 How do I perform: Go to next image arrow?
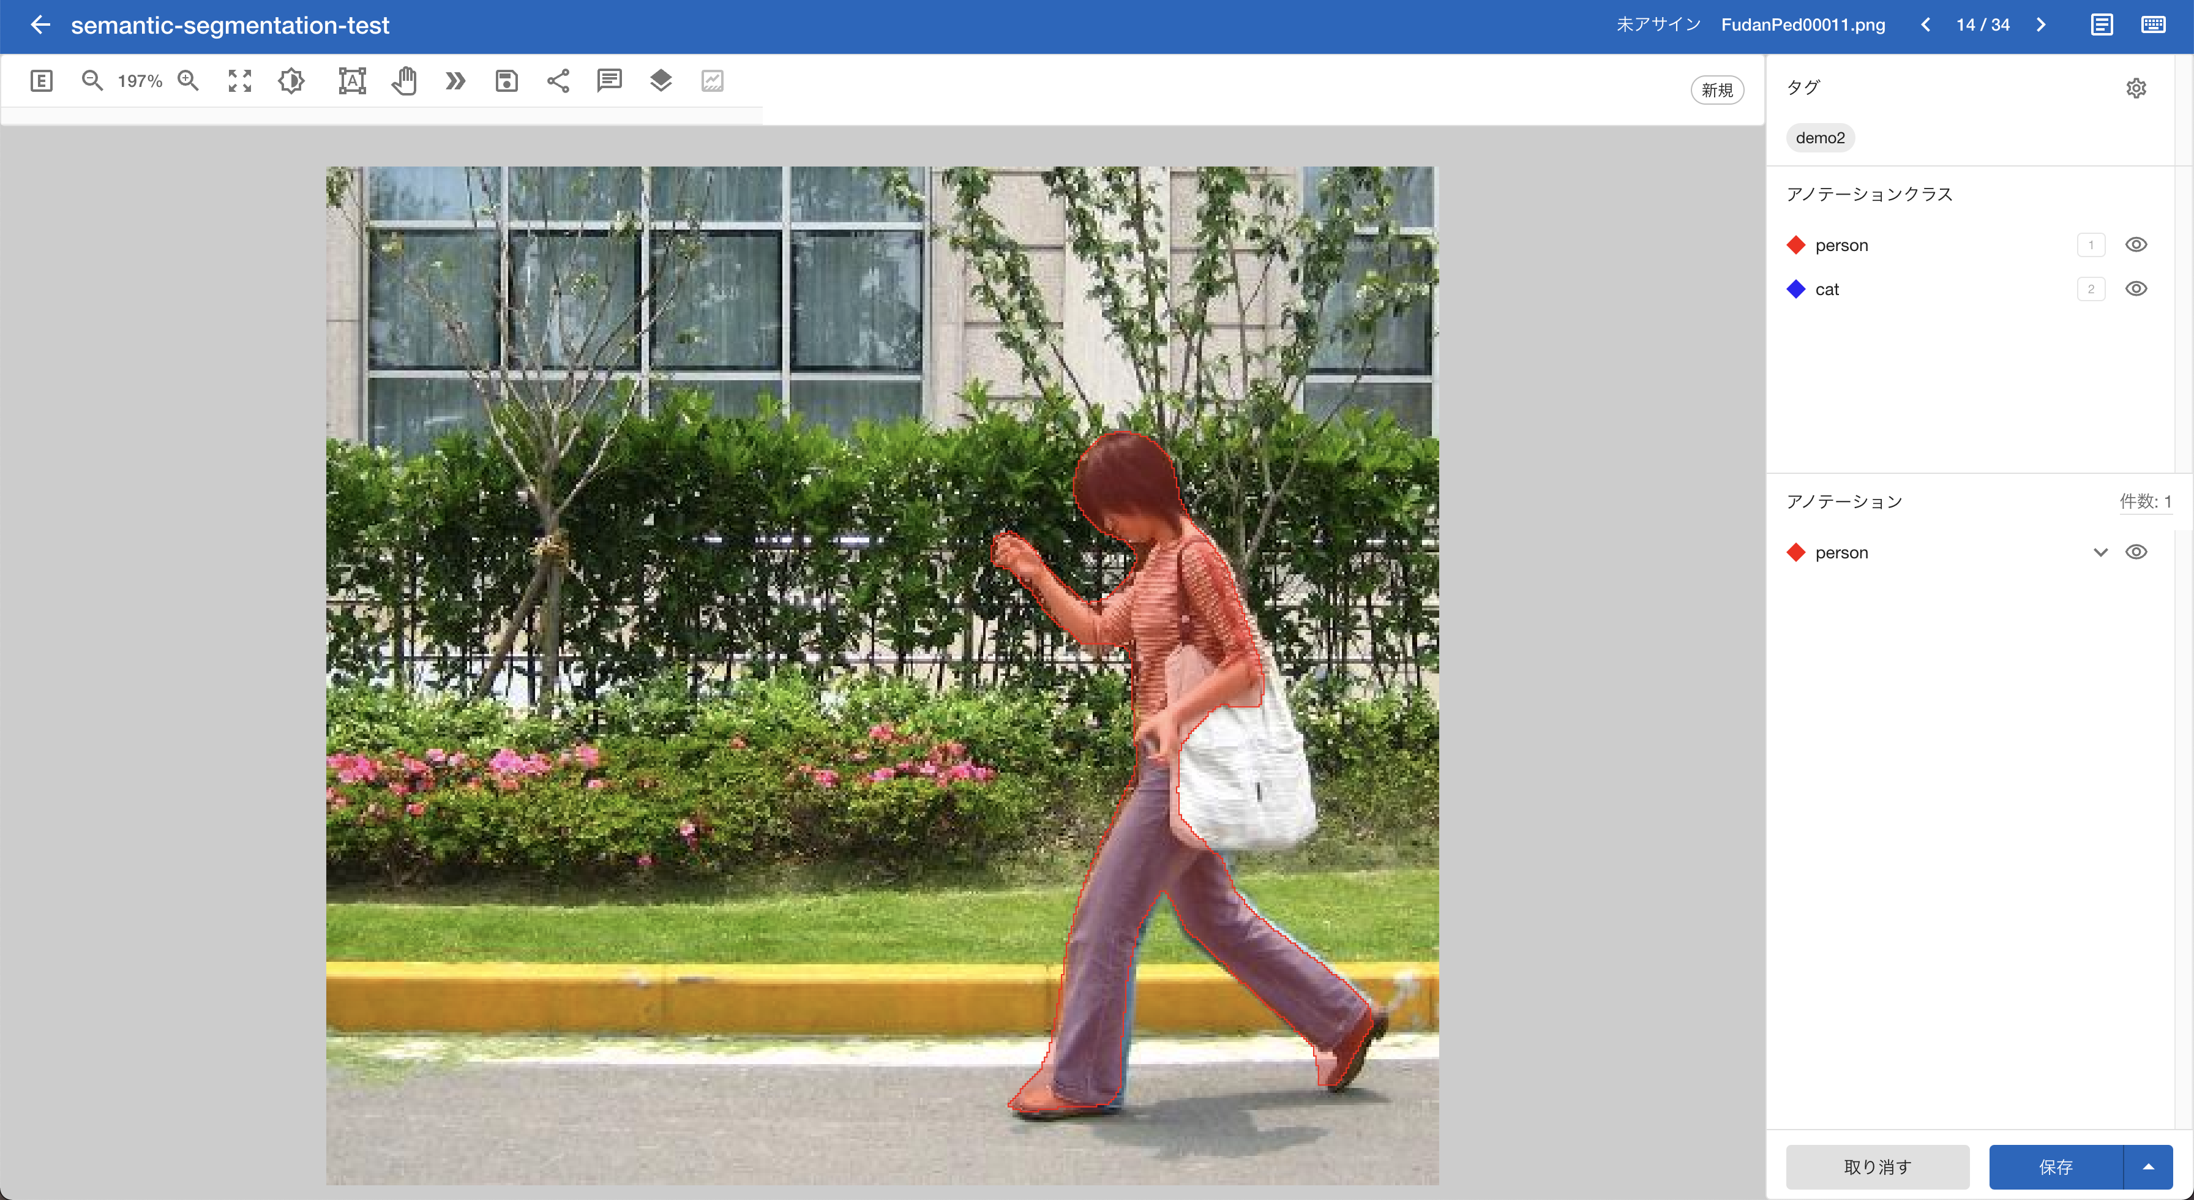[x=2042, y=24]
